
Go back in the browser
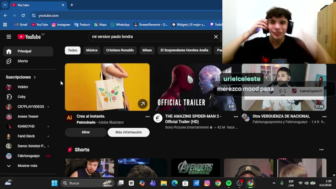pyautogui.click(x=6, y=15)
